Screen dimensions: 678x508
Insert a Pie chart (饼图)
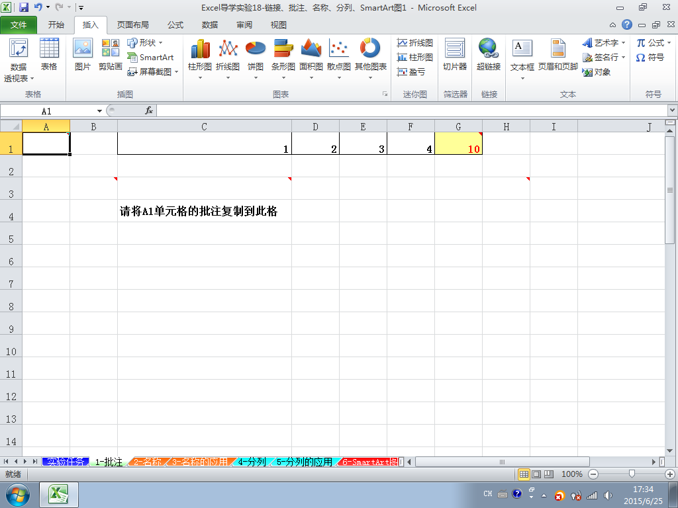[256, 59]
